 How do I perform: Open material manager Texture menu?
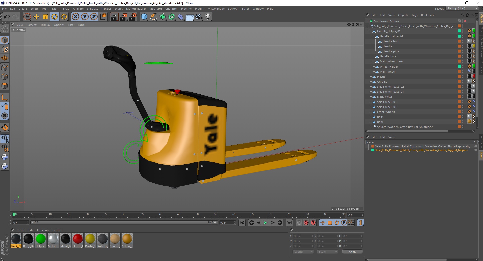pyautogui.click(x=57, y=230)
